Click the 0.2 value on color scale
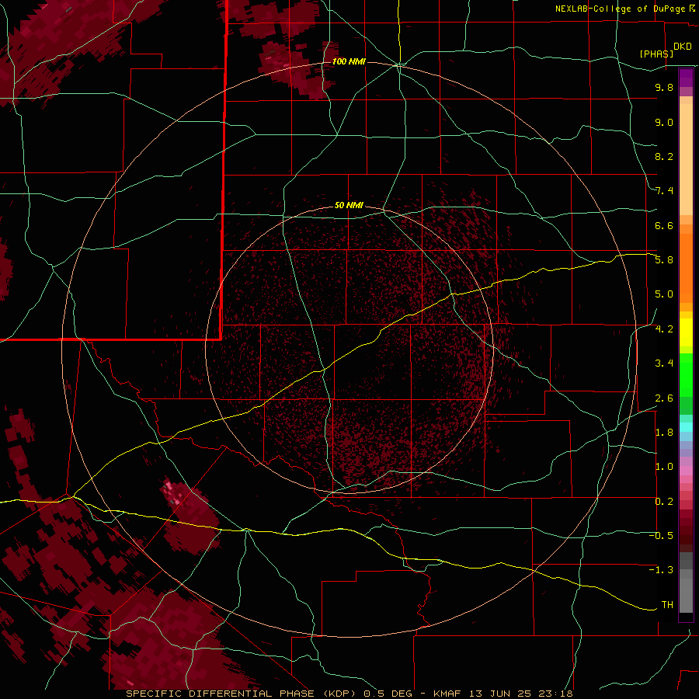 tap(664, 502)
